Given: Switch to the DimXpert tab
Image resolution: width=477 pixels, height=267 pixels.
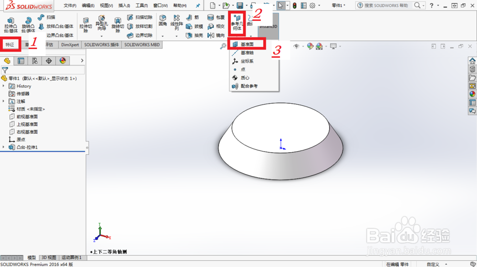Looking at the screenshot, I should (70, 45).
